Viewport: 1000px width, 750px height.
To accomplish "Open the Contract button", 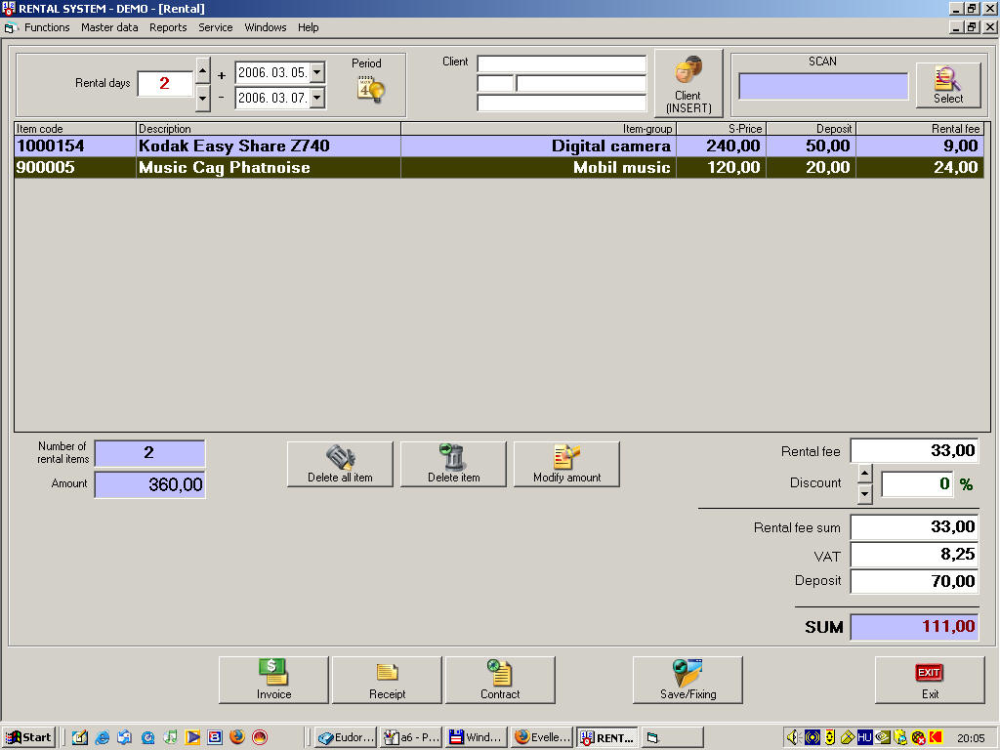I will [x=500, y=680].
